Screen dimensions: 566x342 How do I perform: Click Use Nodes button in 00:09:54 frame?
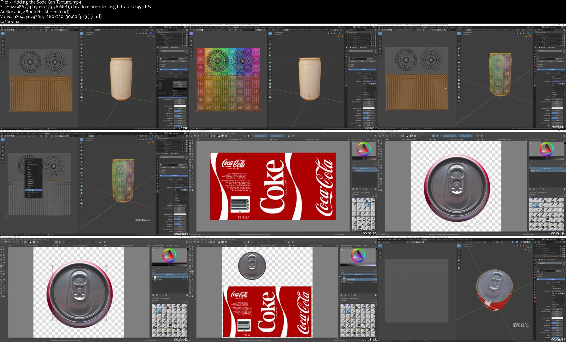(551, 279)
